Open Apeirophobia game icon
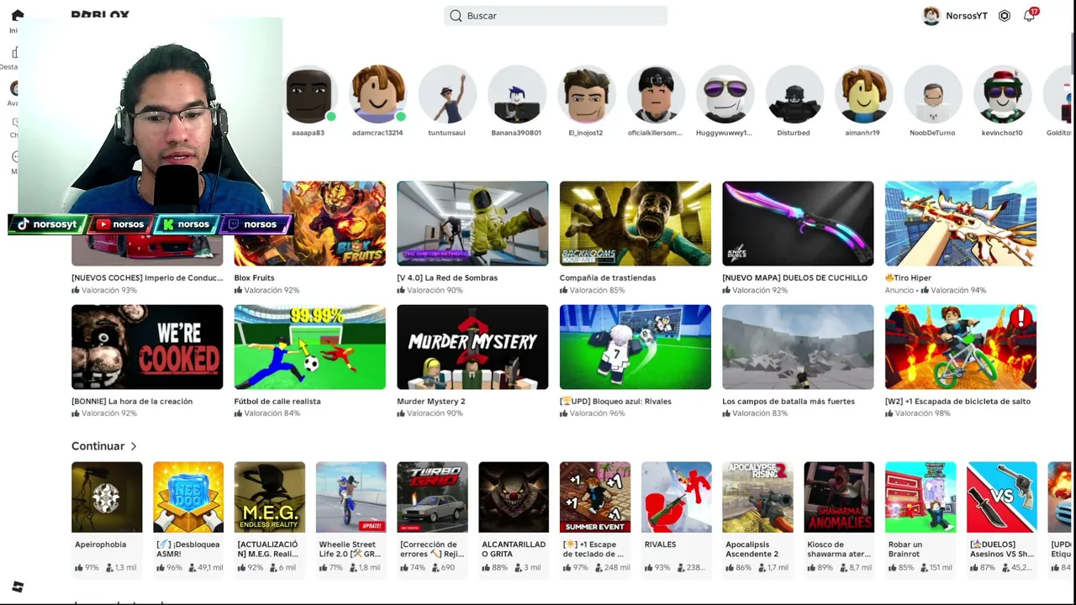This screenshot has height=605, width=1076. [107, 497]
